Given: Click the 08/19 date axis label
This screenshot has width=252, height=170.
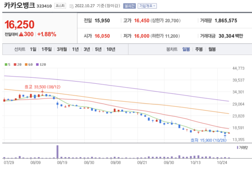Looking at the screenshot, I should pyautogui.click(x=62, y=163).
